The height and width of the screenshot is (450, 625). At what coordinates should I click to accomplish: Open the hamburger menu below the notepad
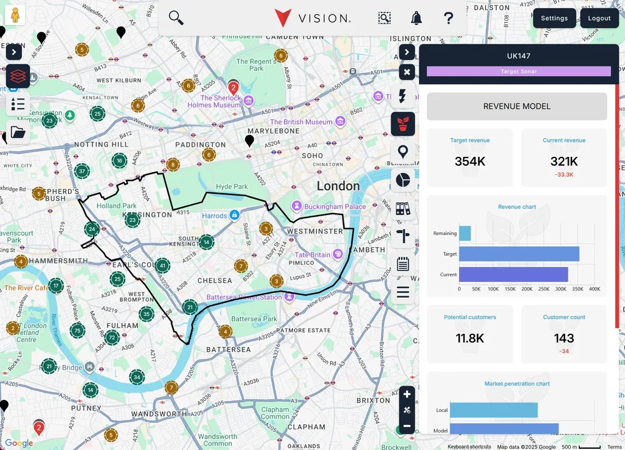403,292
